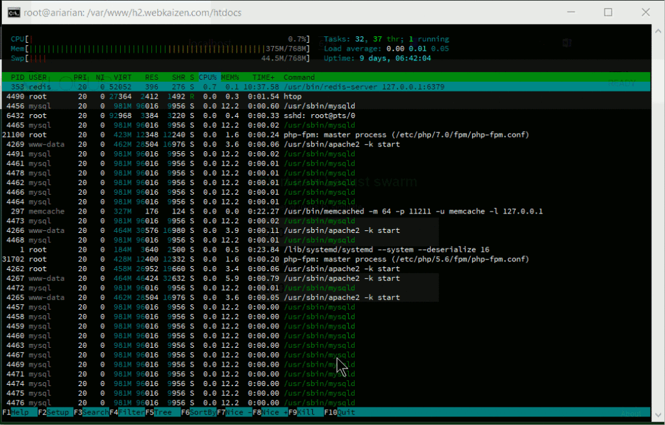Image resolution: width=665 pixels, height=425 pixels.
Task: Click the CPU usage meter bar
Action: pyautogui.click(x=160, y=39)
